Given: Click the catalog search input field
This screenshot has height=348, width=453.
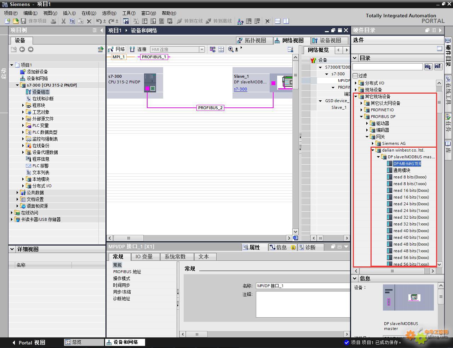Looking at the screenshot, I should click(x=388, y=66).
